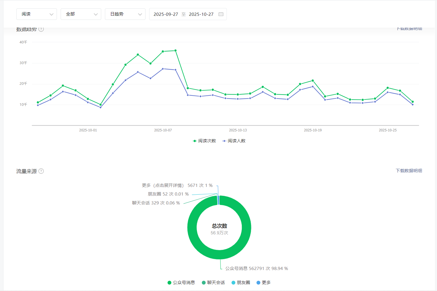The width and height of the screenshot is (437, 291).
Task: Toggle 朋友圈 legend entry
Action: (x=241, y=282)
